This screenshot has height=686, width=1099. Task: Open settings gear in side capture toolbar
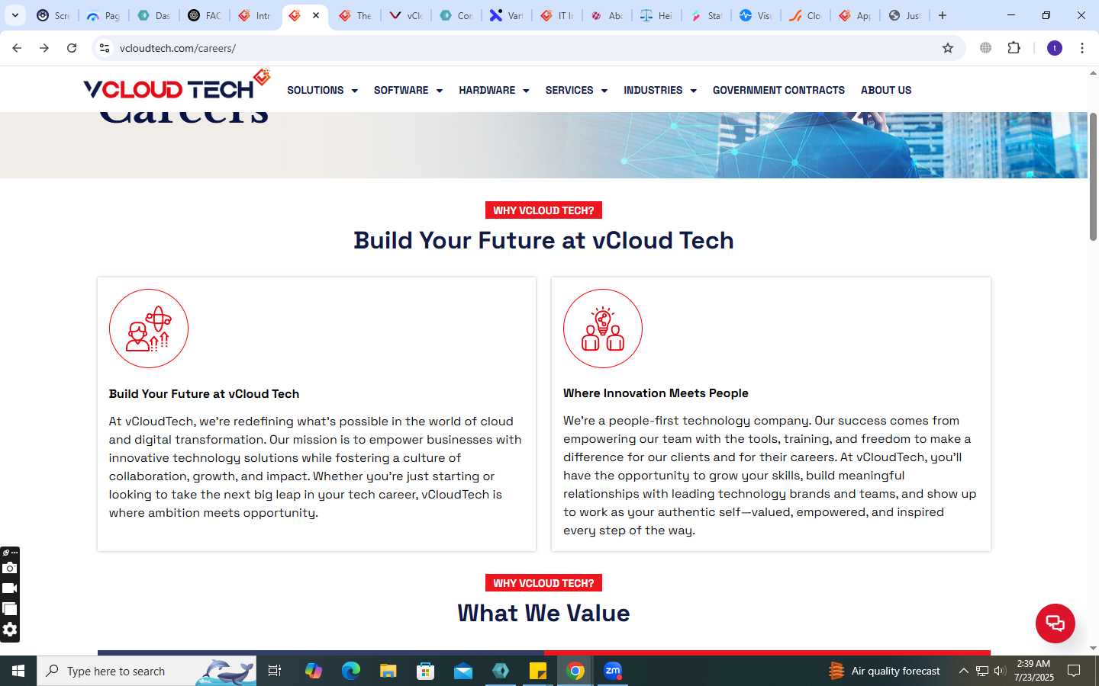point(10,630)
